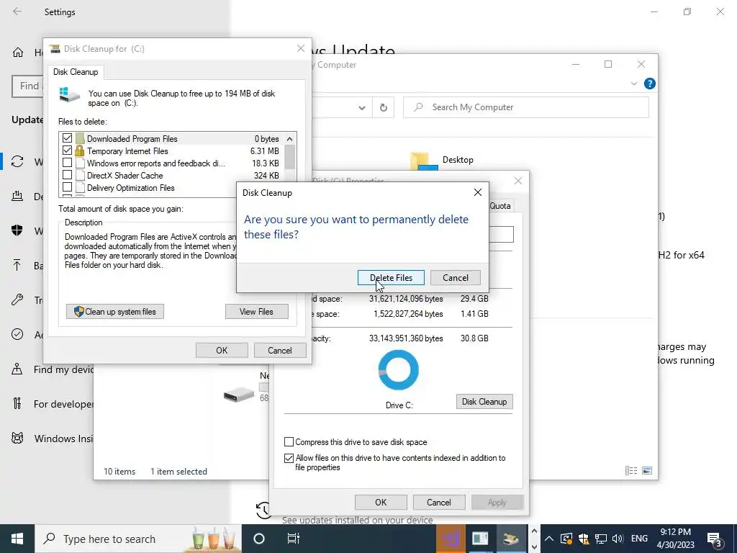Select Temporary Internet Files lock icon
The width and height of the screenshot is (737, 553).
click(x=79, y=150)
